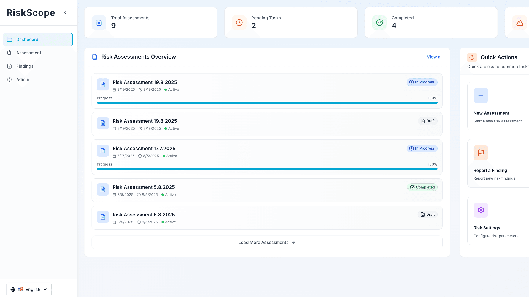This screenshot has height=297, width=529.
Task: Click progress bar of Risk Assessment 17.7.2025
Action: [x=267, y=169]
